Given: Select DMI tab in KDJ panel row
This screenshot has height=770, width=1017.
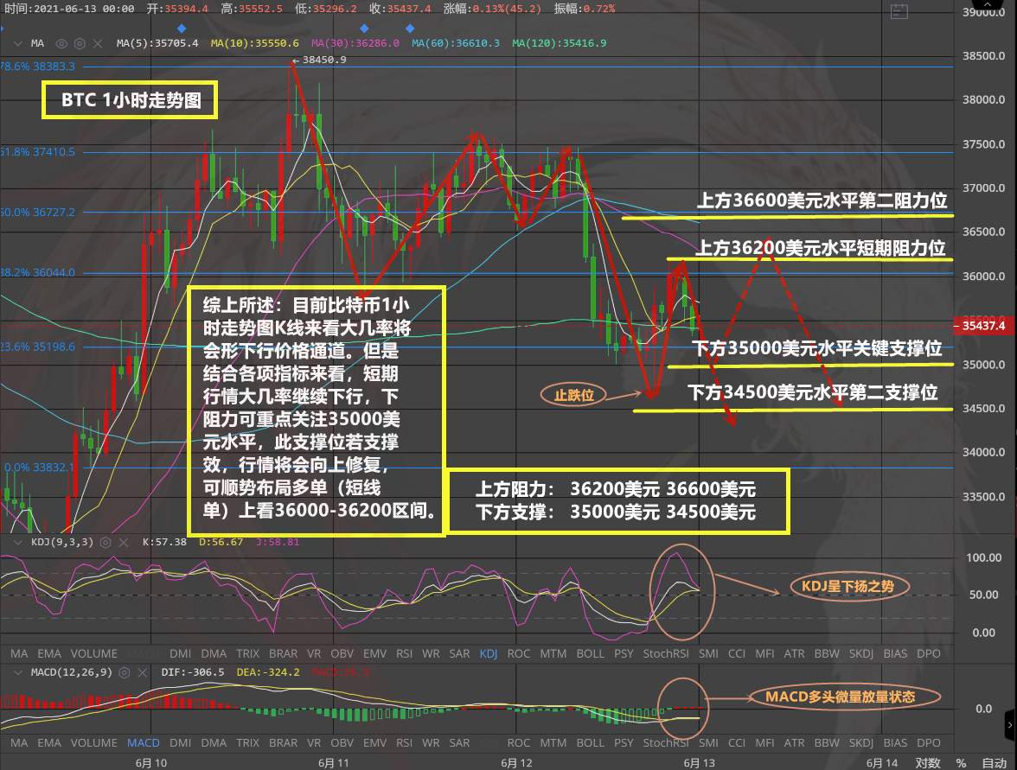Looking at the screenshot, I should click(180, 653).
